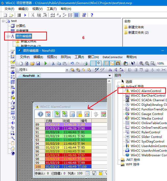Click Hit list chart icon in AlarmControl
The image size is (167, 181).
pos(87,114)
